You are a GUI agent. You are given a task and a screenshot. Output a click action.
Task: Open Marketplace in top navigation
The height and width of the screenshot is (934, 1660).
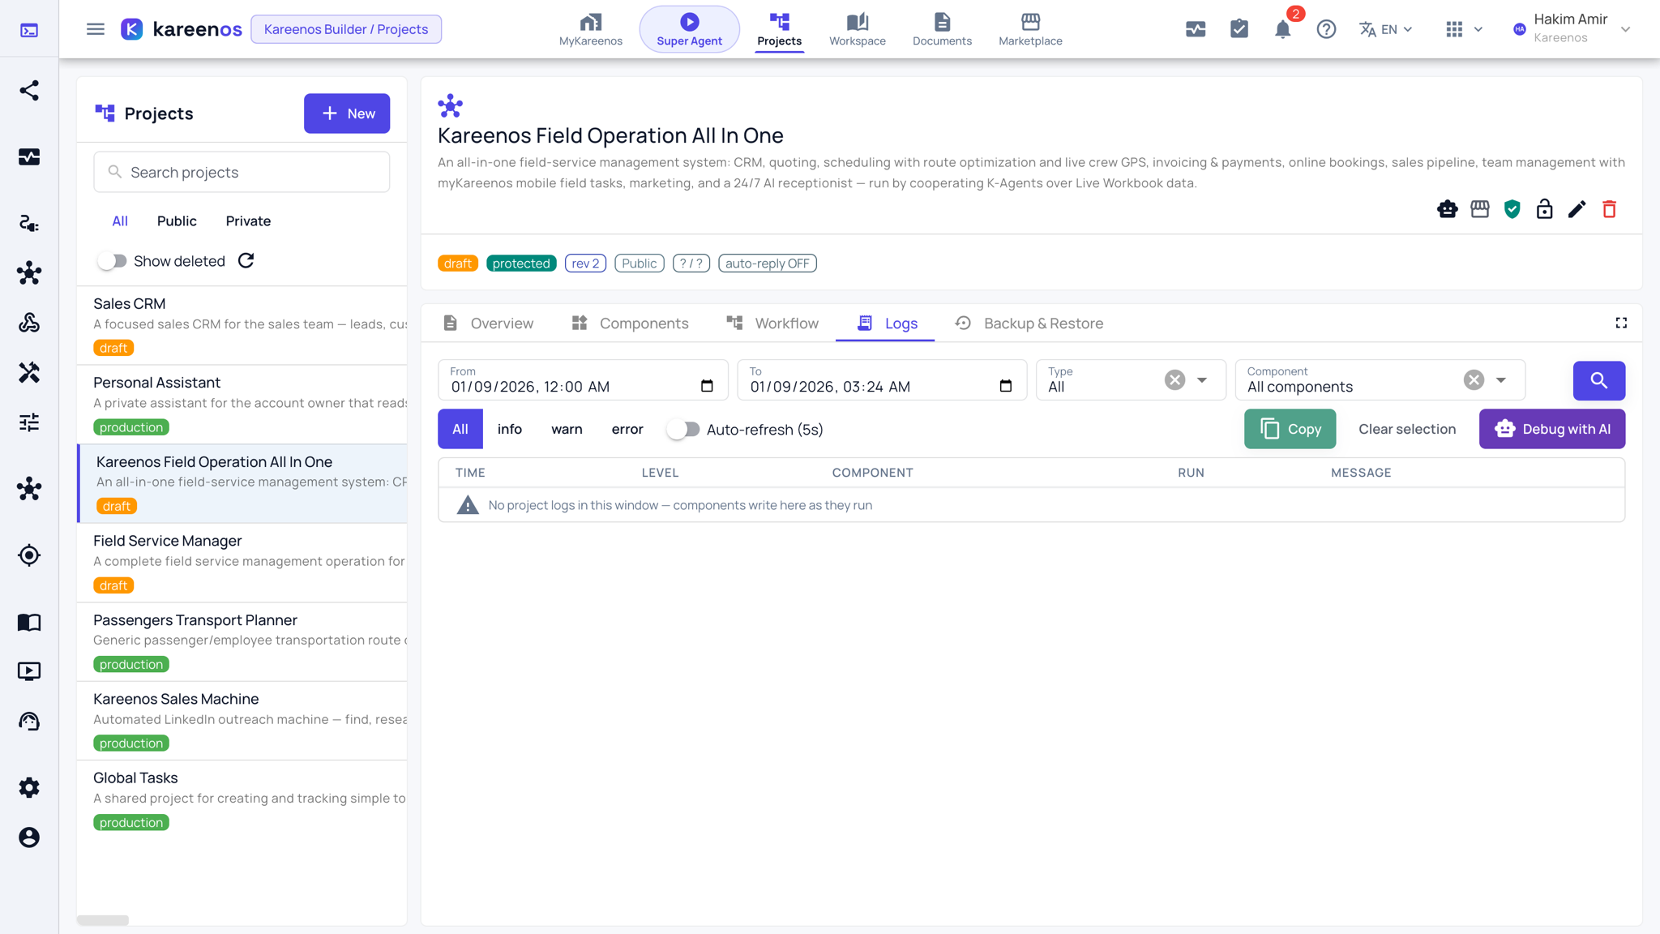coord(1030,29)
